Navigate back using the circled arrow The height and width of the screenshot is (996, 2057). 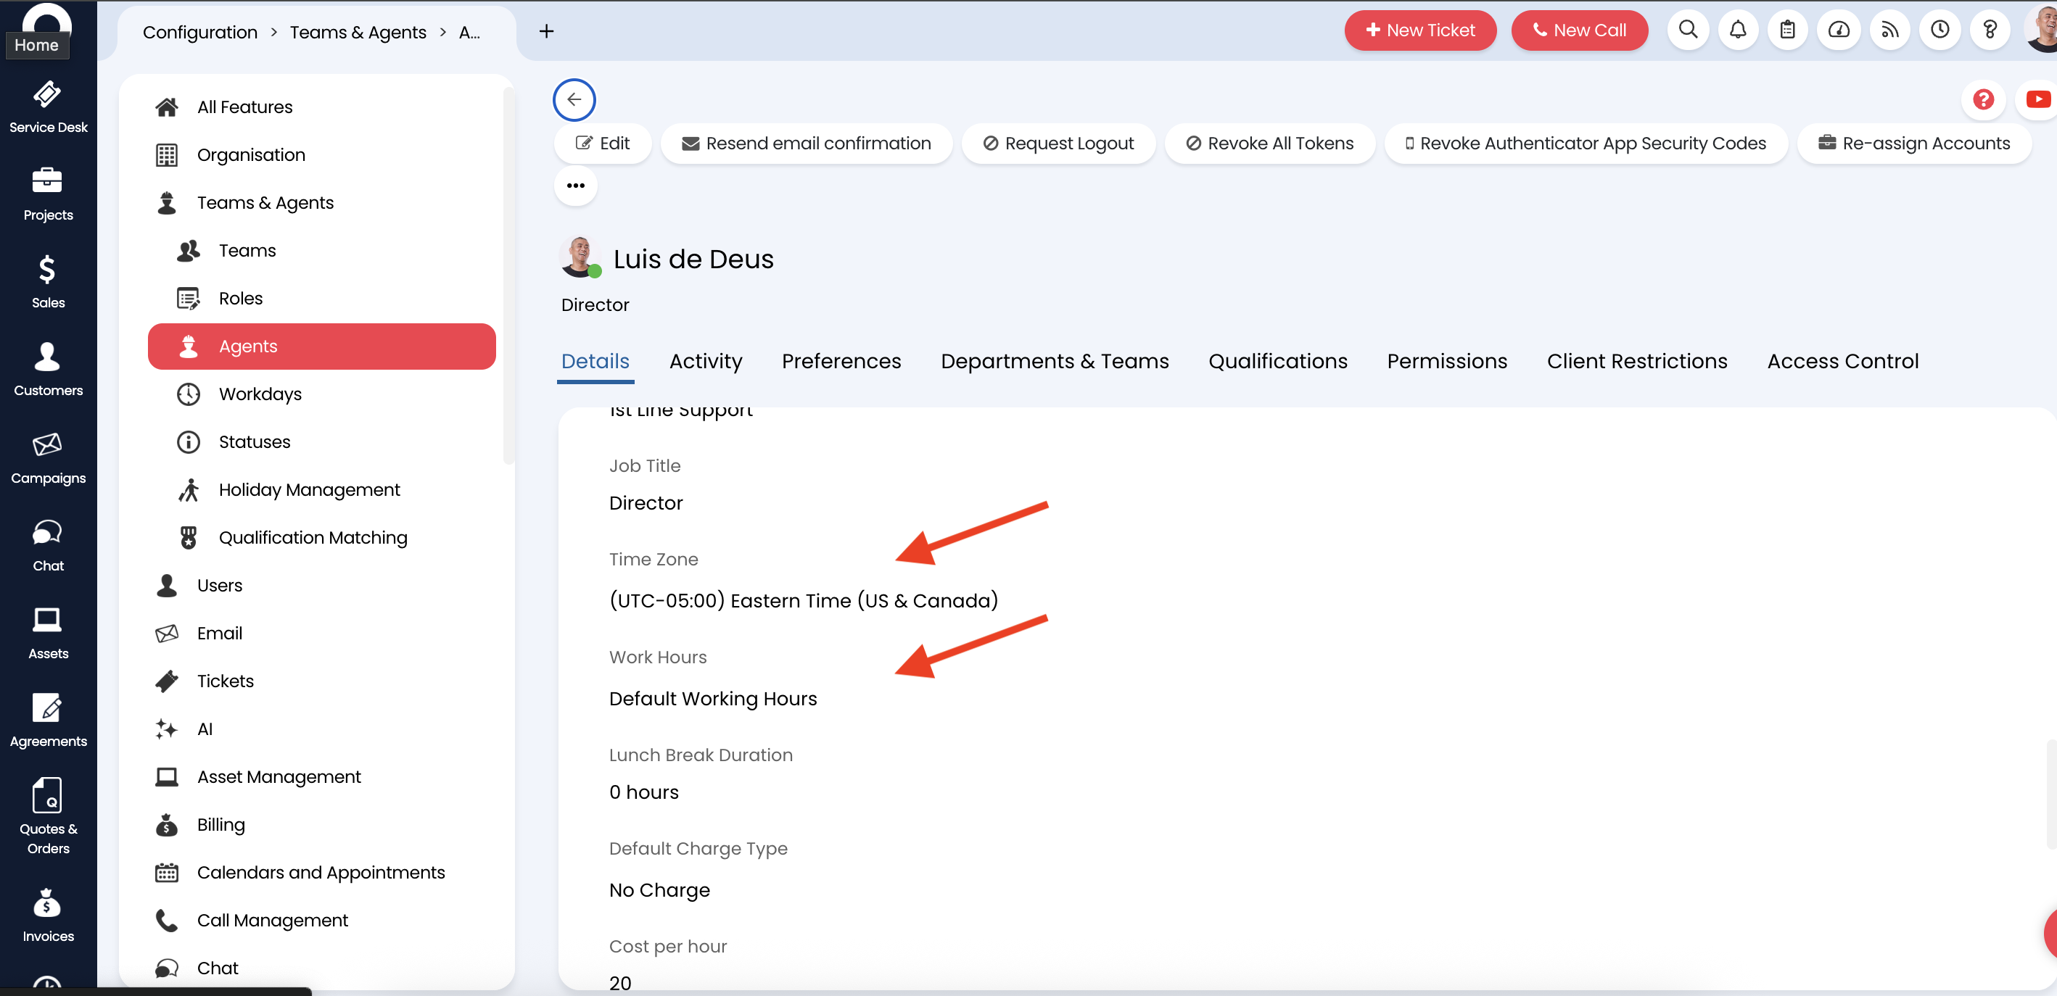(573, 99)
